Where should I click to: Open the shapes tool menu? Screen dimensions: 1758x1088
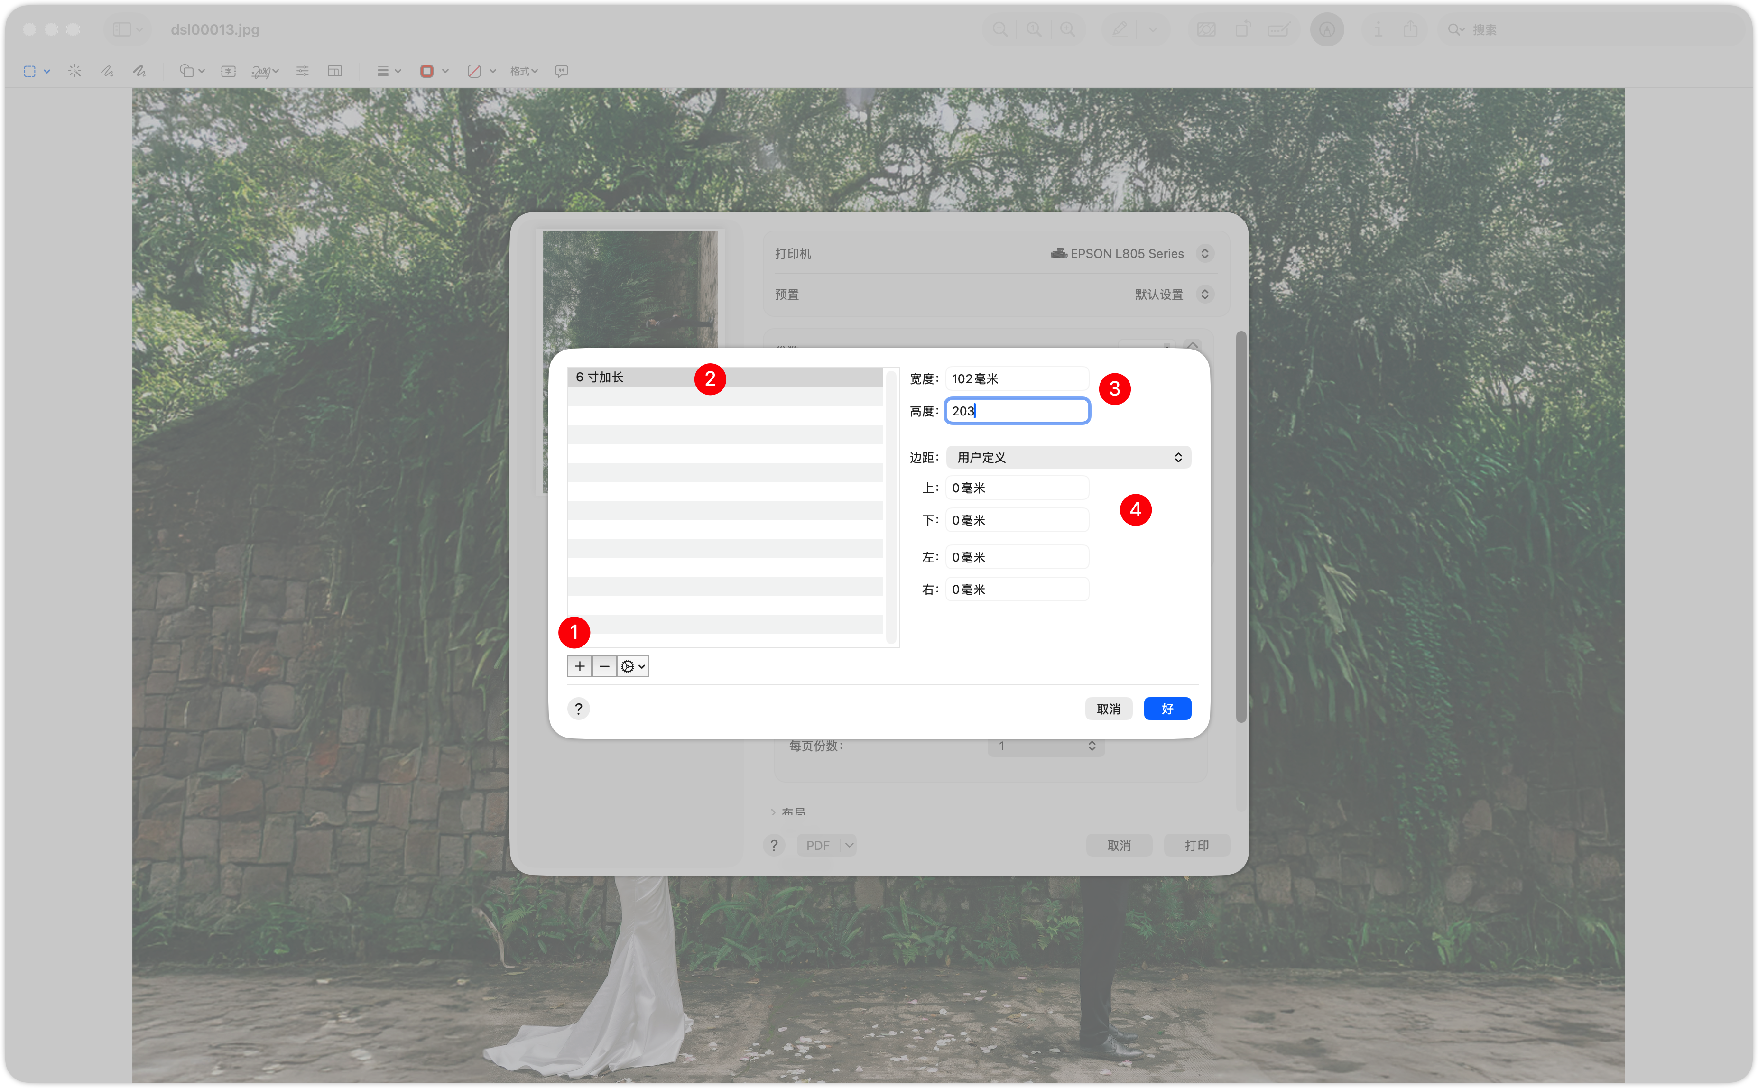click(x=192, y=71)
